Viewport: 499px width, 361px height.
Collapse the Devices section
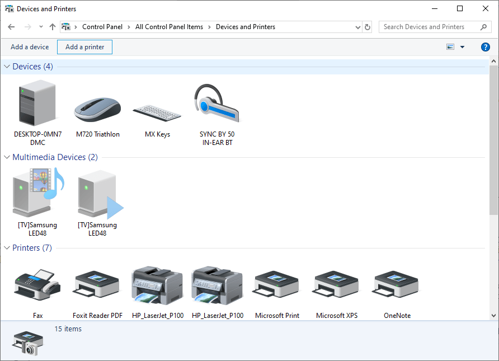click(x=6, y=66)
